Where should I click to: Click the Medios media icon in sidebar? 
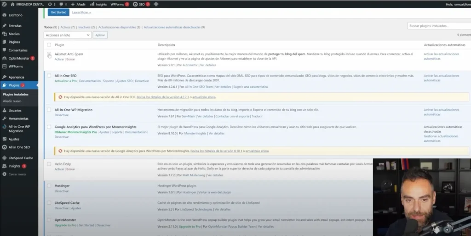[x=4, y=34]
